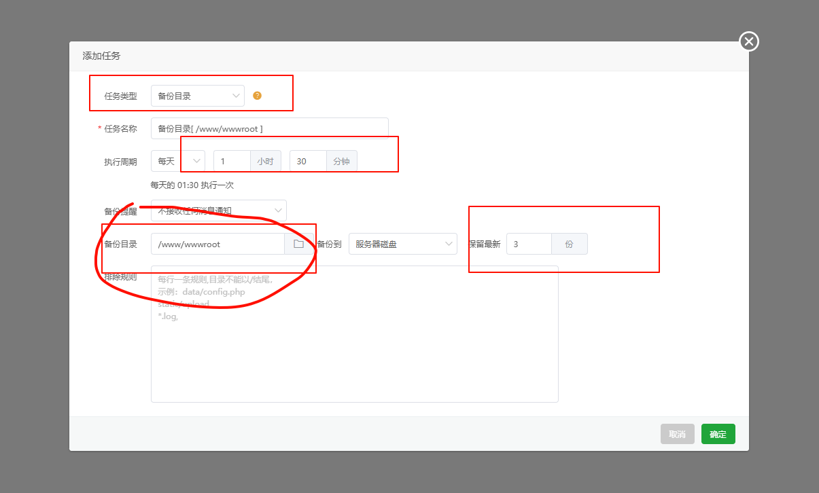
Task: Close the 添加任务 dialog with the X icon
Action: tap(748, 42)
